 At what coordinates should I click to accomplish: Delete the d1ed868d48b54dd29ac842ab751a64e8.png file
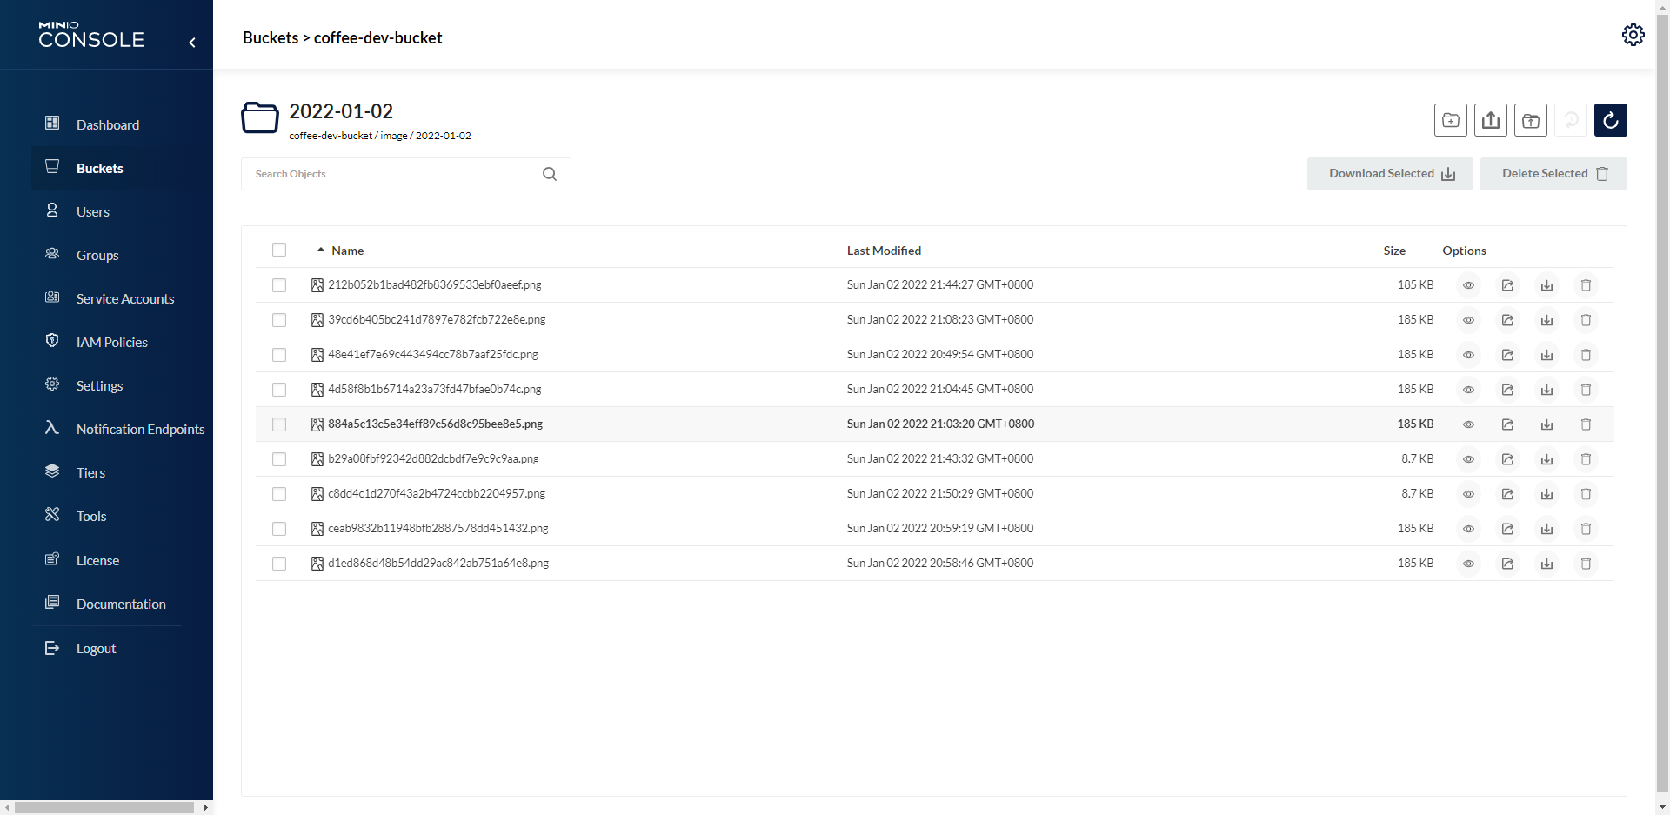(1586, 564)
